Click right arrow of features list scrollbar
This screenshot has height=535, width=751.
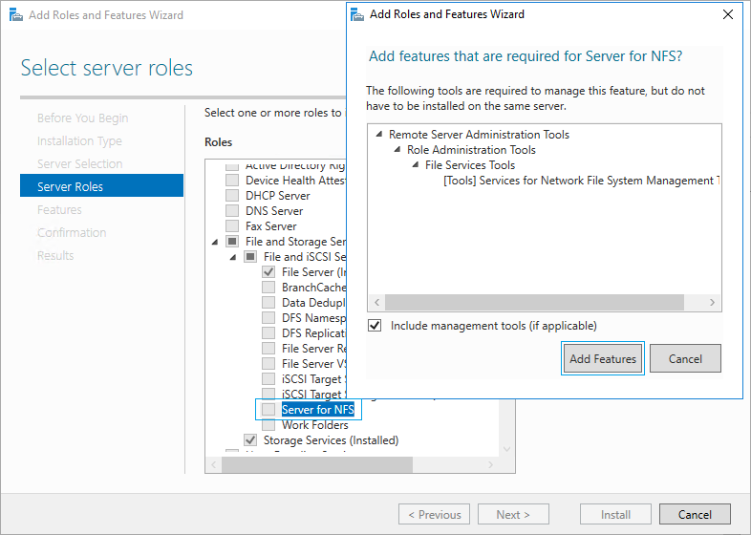coord(713,302)
